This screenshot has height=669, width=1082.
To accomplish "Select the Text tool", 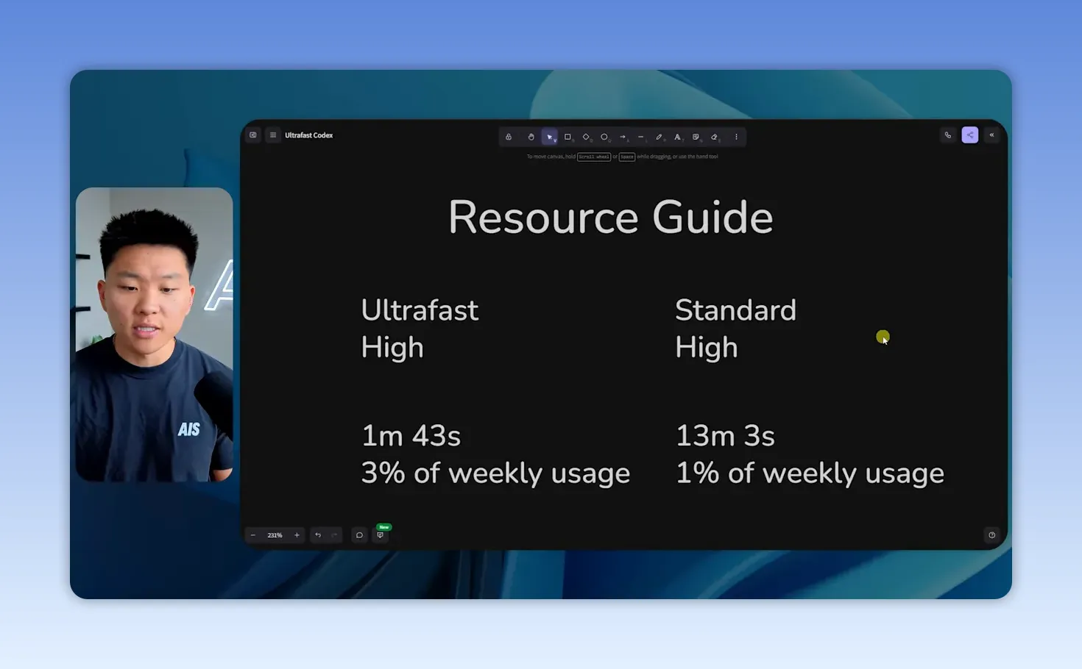I will click(x=677, y=137).
